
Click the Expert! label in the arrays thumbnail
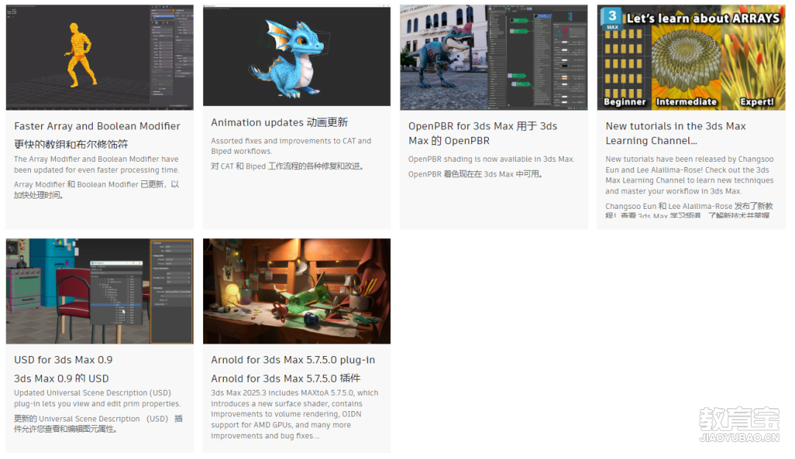pos(757,102)
